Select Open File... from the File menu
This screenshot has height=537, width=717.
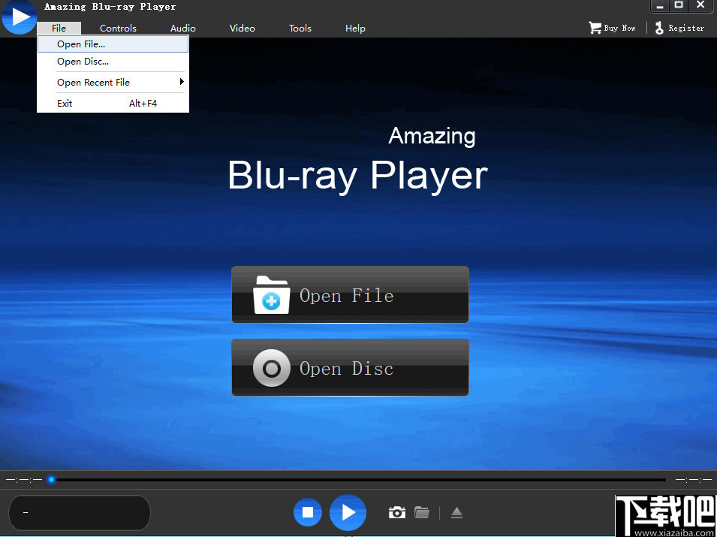(80, 44)
